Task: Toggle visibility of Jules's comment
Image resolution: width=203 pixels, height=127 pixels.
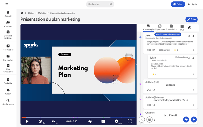Action: point(189,36)
